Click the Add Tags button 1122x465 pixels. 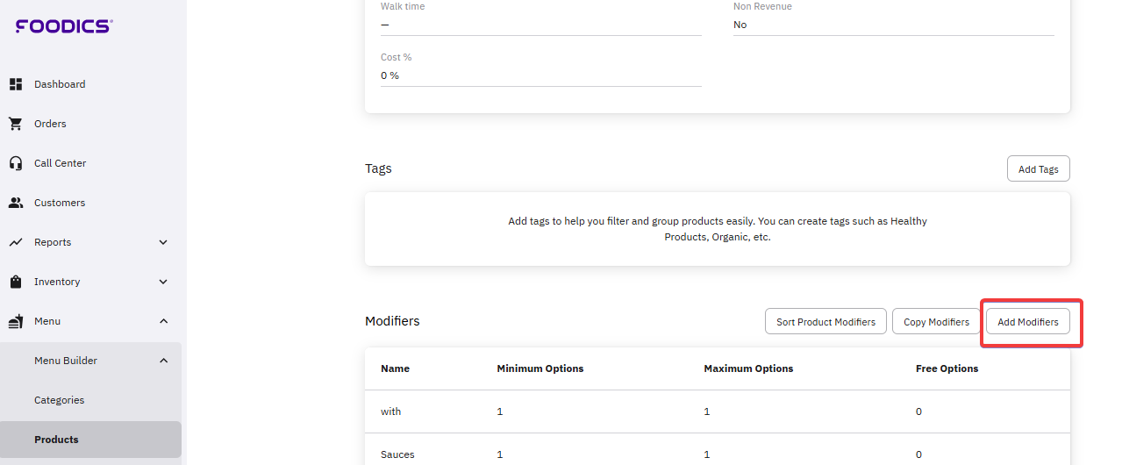(1038, 169)
